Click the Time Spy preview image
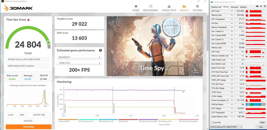Screen dimensions: 267x130 (155, 46)
